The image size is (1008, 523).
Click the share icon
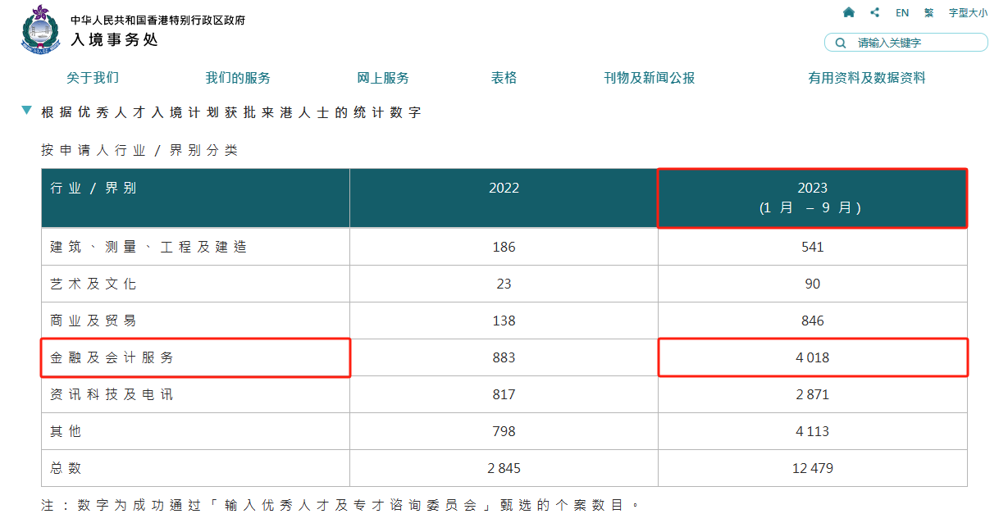click(875, 12)
